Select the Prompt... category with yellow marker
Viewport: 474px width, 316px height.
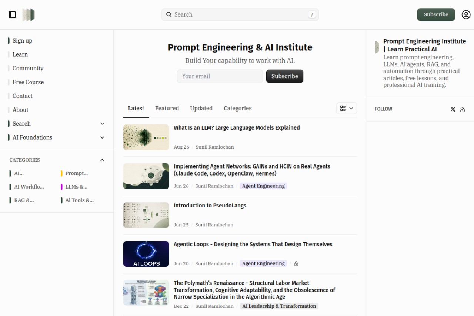click(74, 173)
